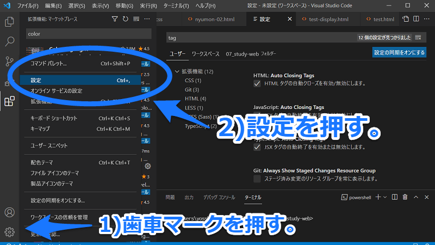
Task: Open the Search view in the activity bar
Action: pos(9,41)
